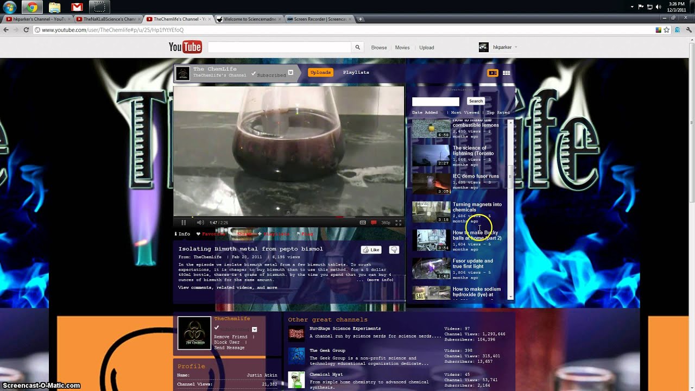Open the file explorer taskbar icon
Screen dimensions: 695x391
pyautogui.click(x=54, y=7)
